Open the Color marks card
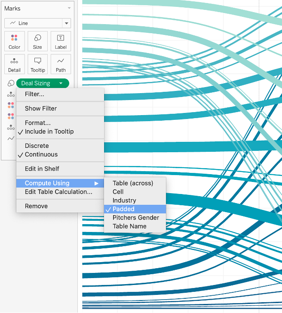282x313 pixels. click(x=15, y=41)
